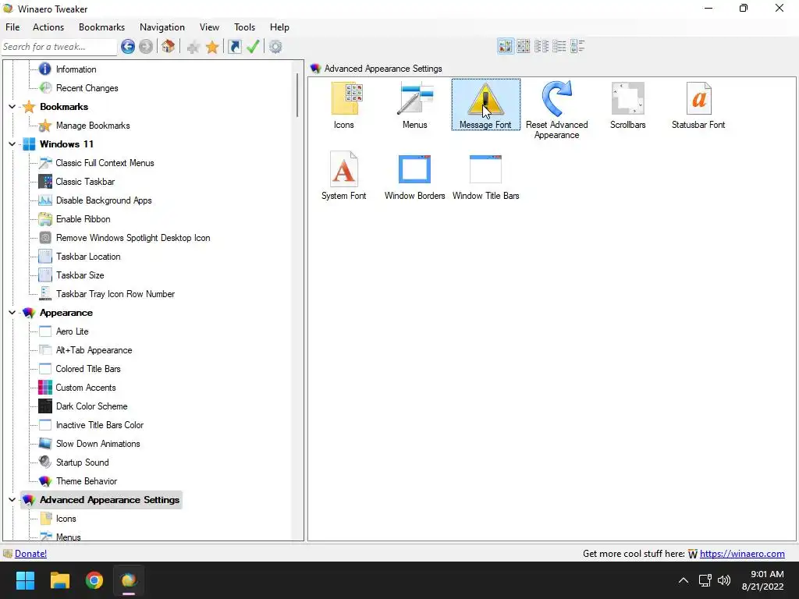Open the System Font tweak
Screen dimensions: 799x599
click(x=344, y=175)
